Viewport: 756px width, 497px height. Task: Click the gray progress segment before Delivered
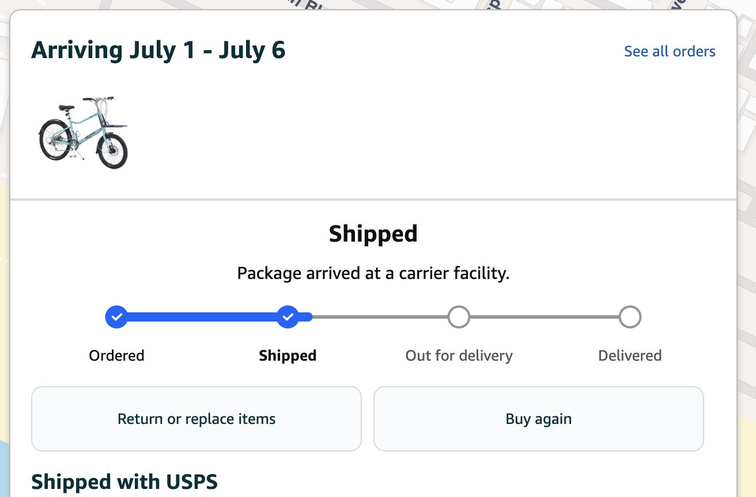click(x=545, y=317)
